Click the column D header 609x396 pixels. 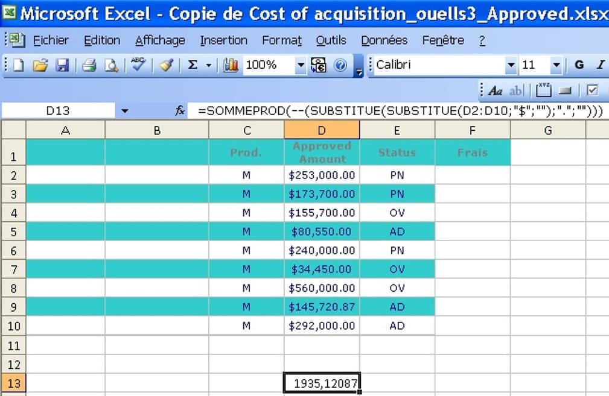tap(322, 130)
